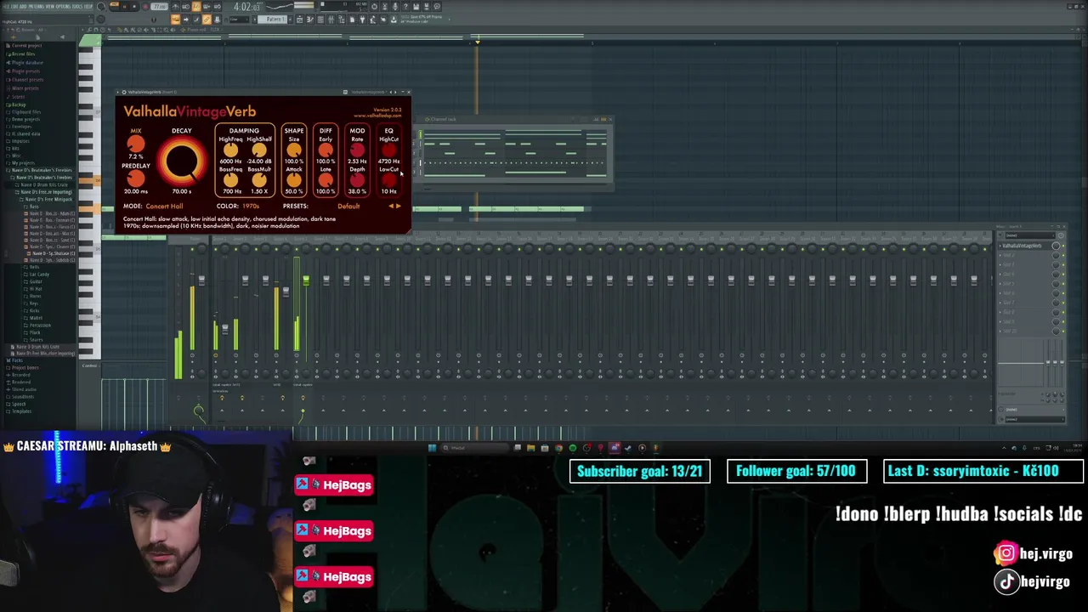Screen dimensions: 1088x612
Task: Click the stop button in transport bar
Action: pos(134,6)
